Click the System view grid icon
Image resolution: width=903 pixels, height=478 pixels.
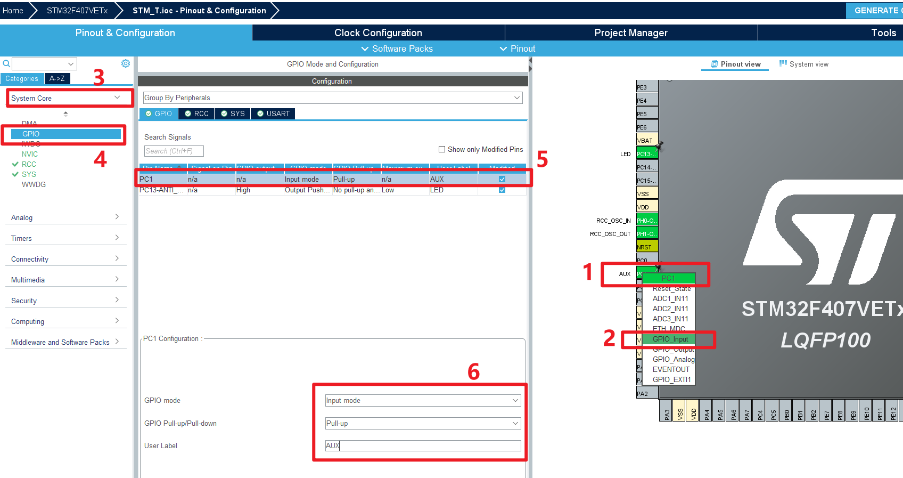point(783,64)
